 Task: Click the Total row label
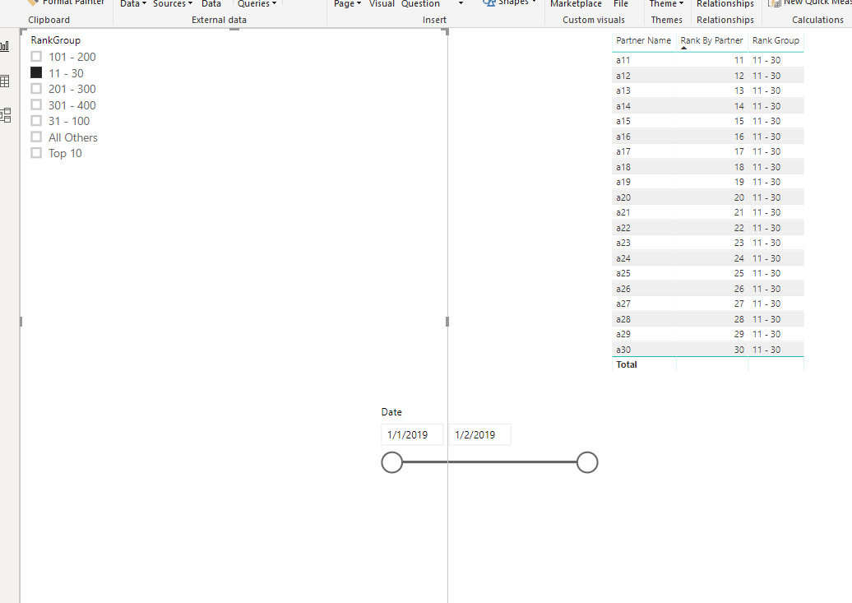[627, 365]
